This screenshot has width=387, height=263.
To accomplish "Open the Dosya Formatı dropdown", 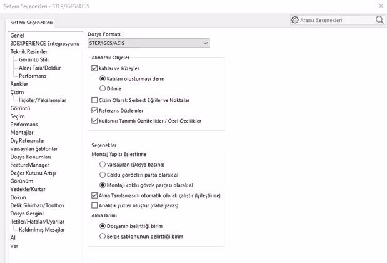I will pos(149,43).
